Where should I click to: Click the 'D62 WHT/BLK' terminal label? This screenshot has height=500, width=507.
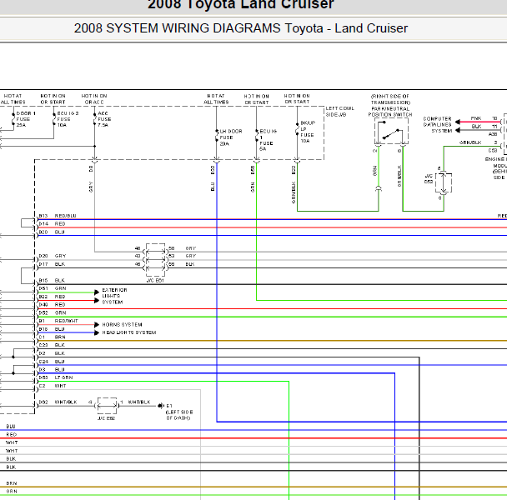pyautogui.click(x=58, y=402)
